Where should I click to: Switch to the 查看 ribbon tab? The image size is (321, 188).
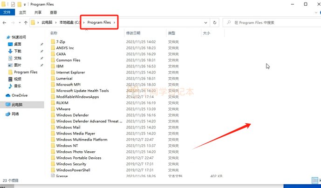54,13
